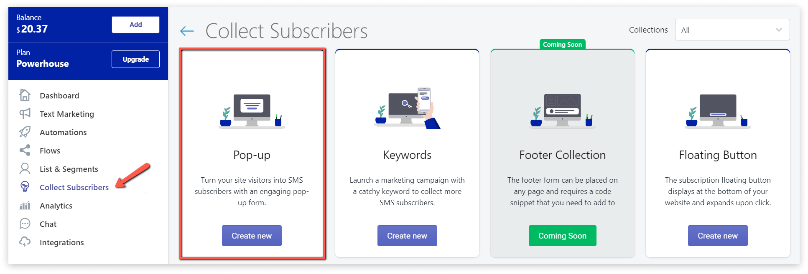Open Text Marketing in the sidebar

point(67,114)
